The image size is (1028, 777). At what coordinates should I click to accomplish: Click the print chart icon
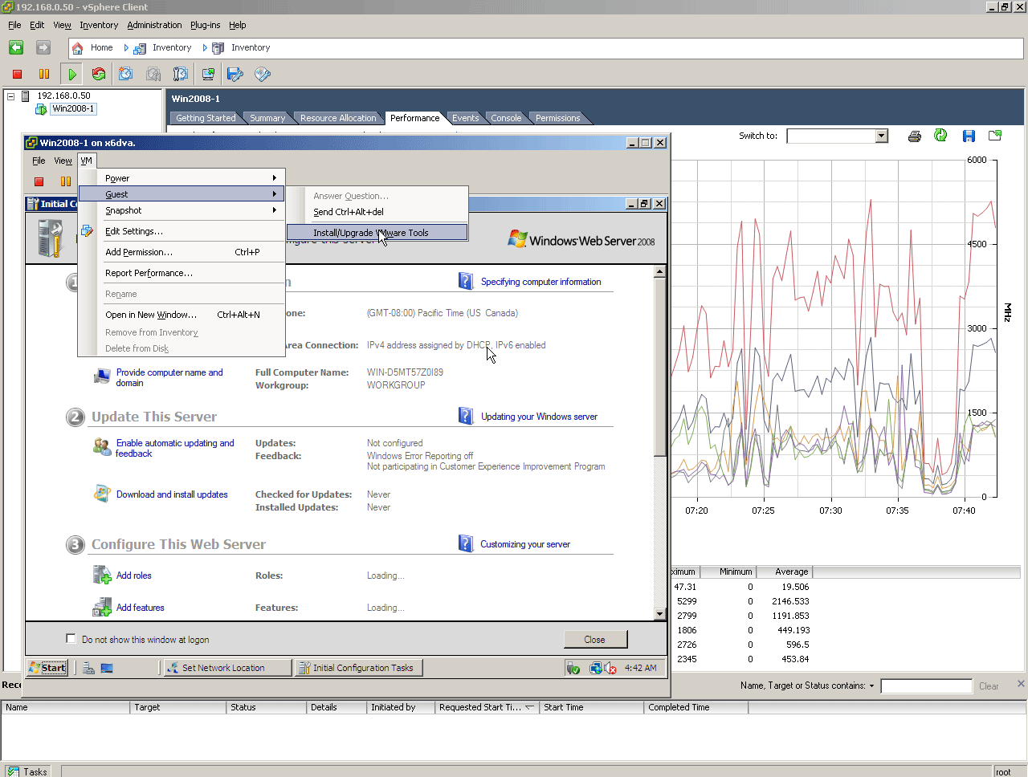(x=914, y=136)
